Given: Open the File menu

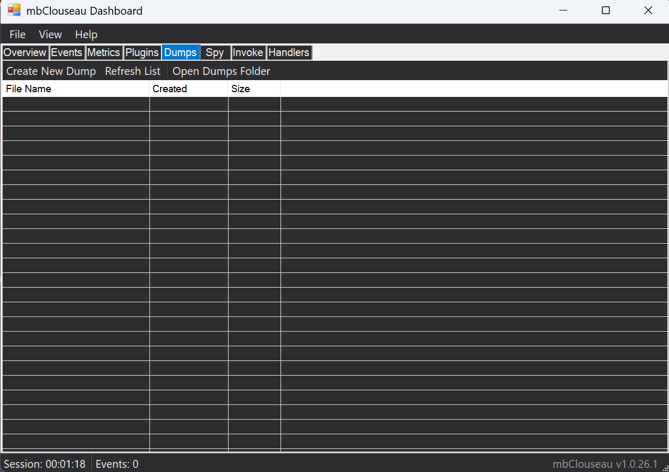Looking at the screenshot, I should click(x=17, y=35).
